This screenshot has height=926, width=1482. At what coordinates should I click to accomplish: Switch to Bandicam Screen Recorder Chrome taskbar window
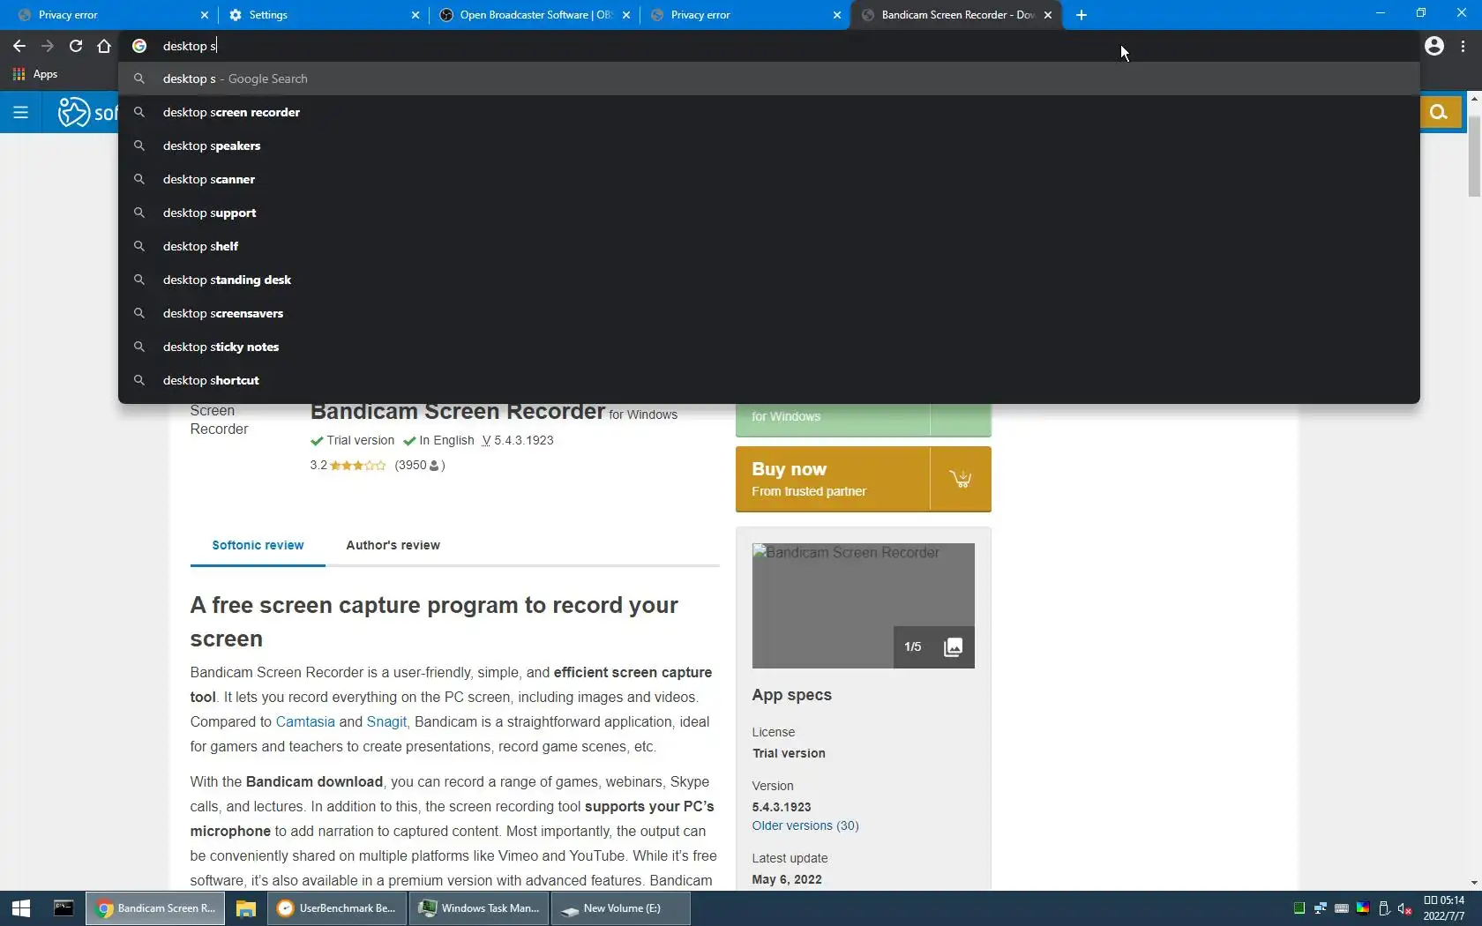(155, 908)
